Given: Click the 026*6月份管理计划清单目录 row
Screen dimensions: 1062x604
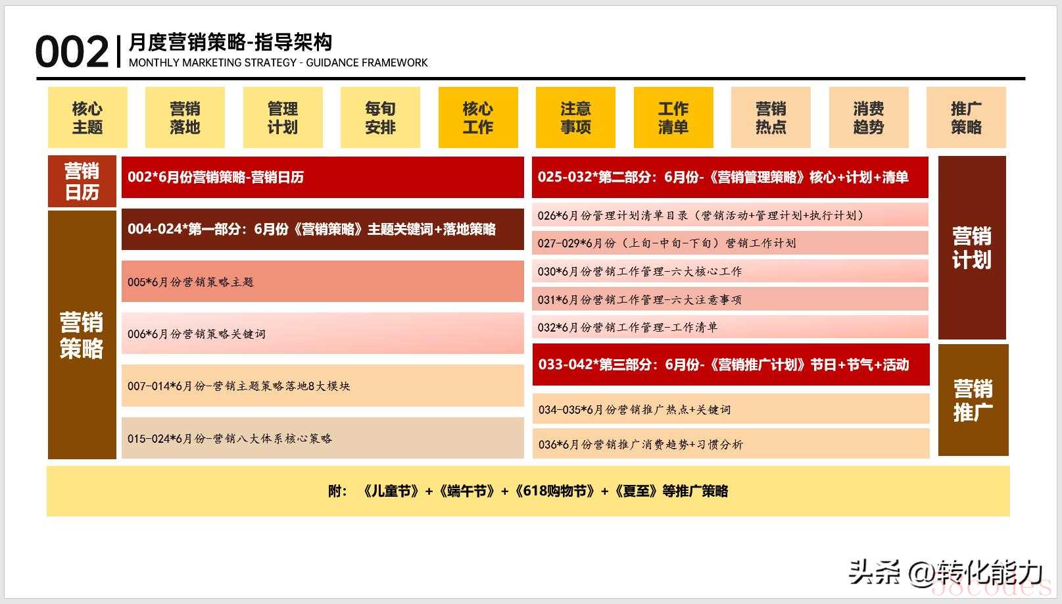Looking at the screenshot, I should tap(731, 215).
